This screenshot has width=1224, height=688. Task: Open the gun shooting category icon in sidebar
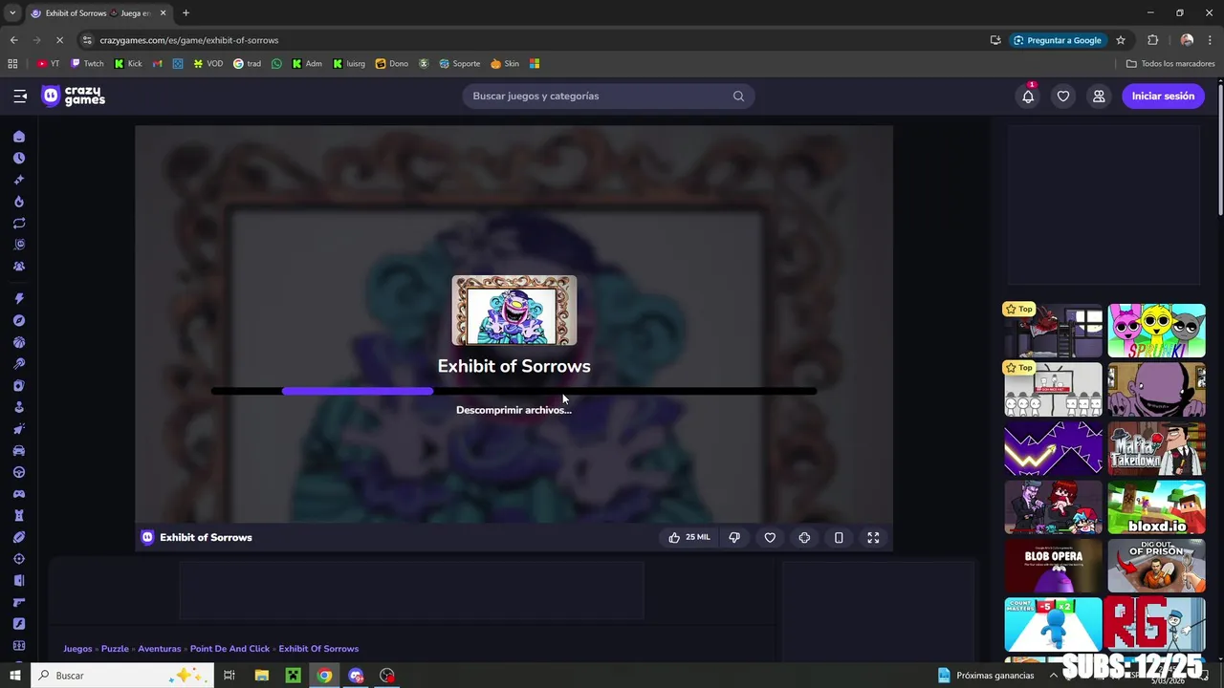[x=19, y=602]
